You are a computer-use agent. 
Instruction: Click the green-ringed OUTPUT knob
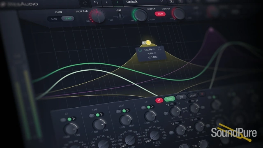click(x=141, y=15)
